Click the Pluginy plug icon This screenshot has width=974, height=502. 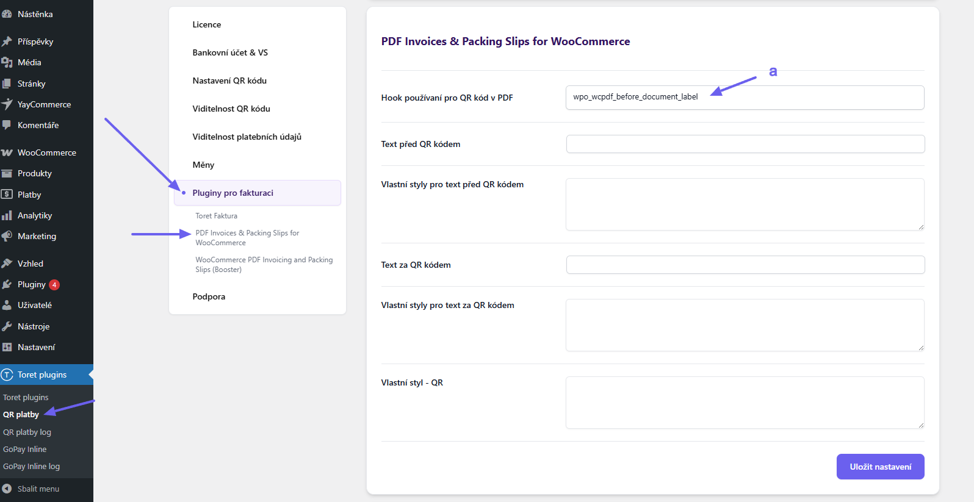click(7, 284)
